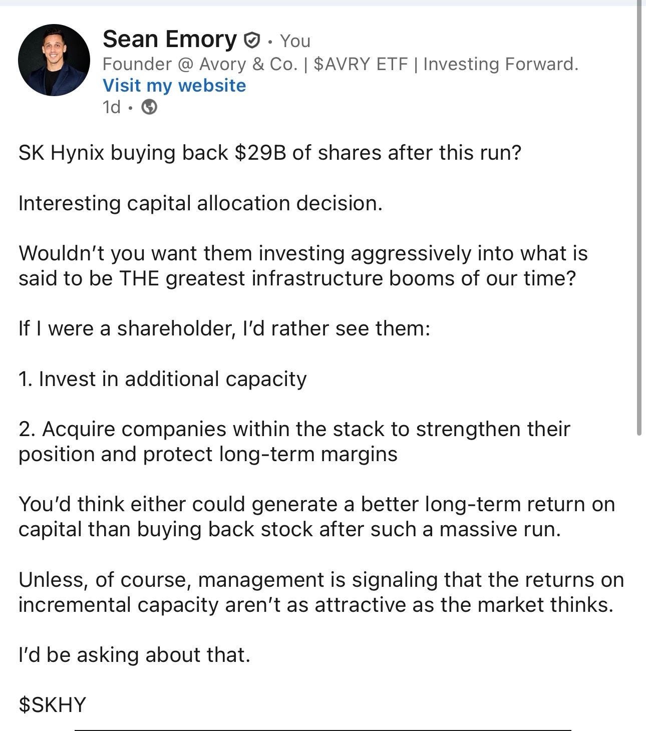This screenshot has width=646, height=731.
Task: Click the 'If I were a shareholder' line
Action: (224, 329)
